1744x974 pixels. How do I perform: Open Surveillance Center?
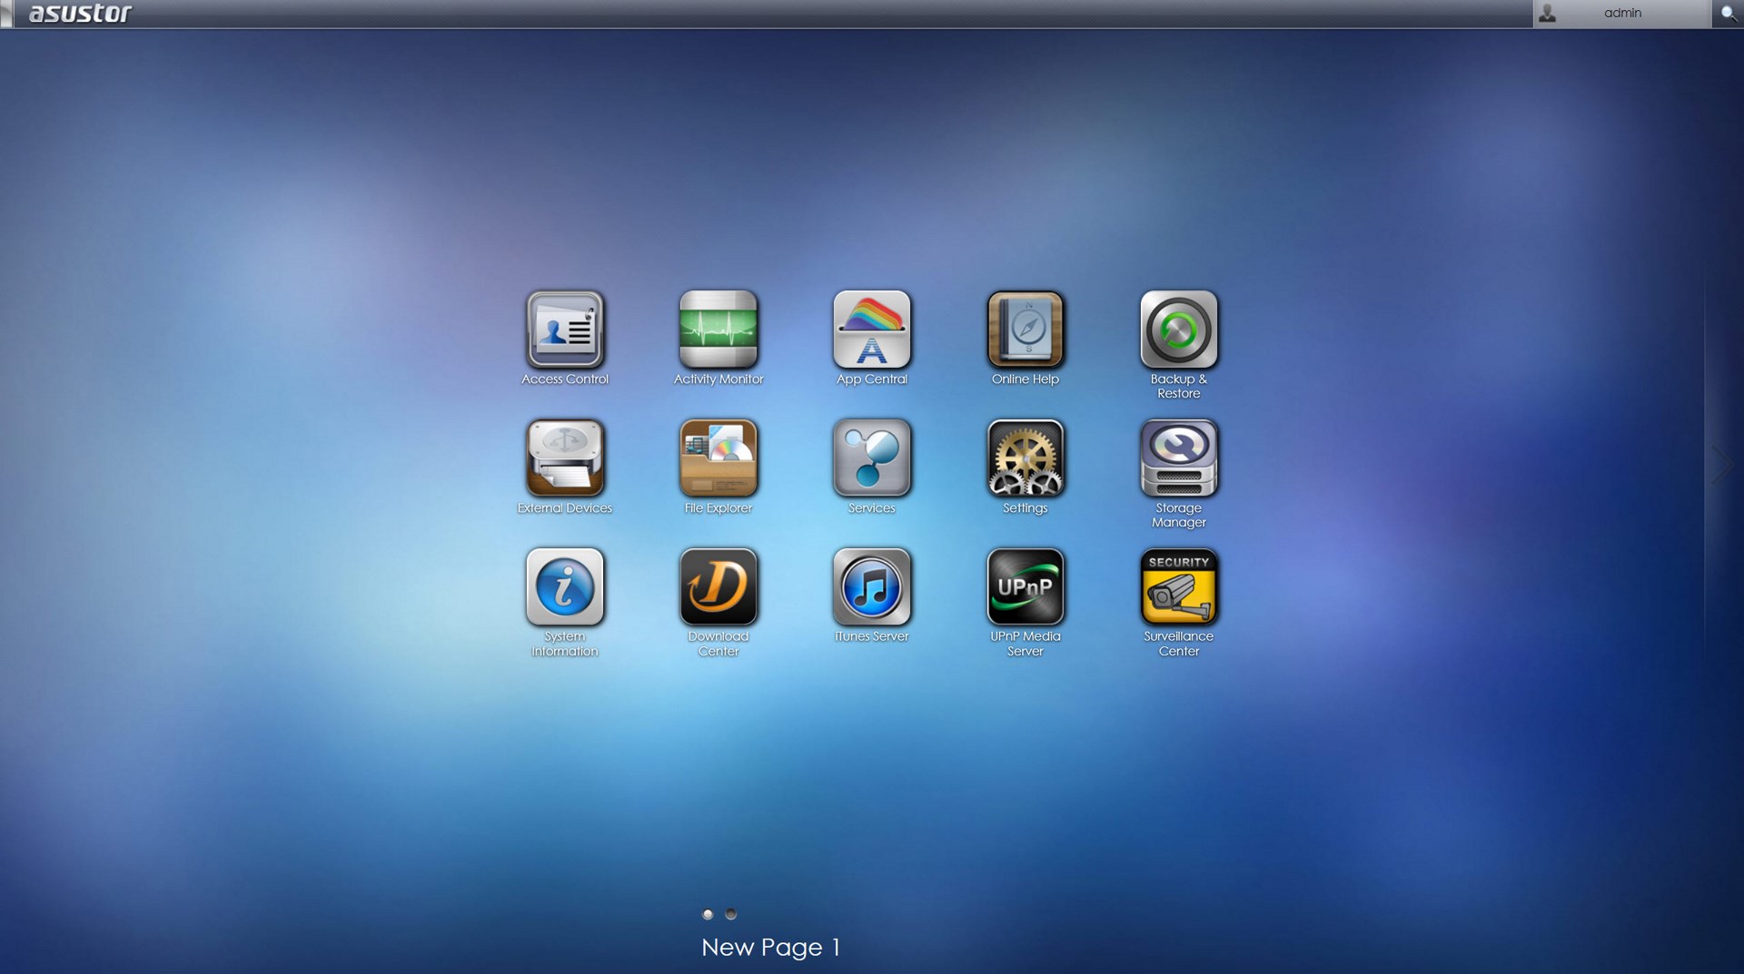pos(1178,586)
